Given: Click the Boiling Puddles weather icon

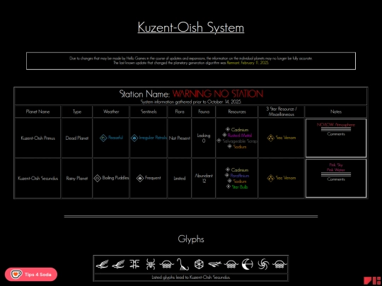Looking at the screenshot, I should click(98, 178).
